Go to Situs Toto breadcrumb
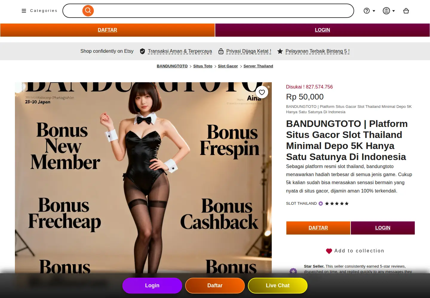Image resolution: width=430 pixels, height=298 pixels. [x=203, y=66]
